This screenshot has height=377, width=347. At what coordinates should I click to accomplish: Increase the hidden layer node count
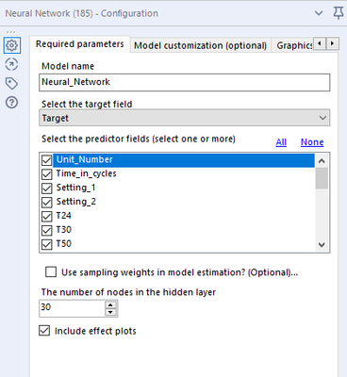pyautogui.click(x=110, y=304)
